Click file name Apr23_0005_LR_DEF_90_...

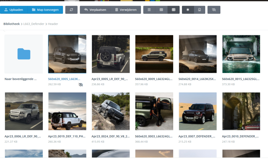coord(110,79)
